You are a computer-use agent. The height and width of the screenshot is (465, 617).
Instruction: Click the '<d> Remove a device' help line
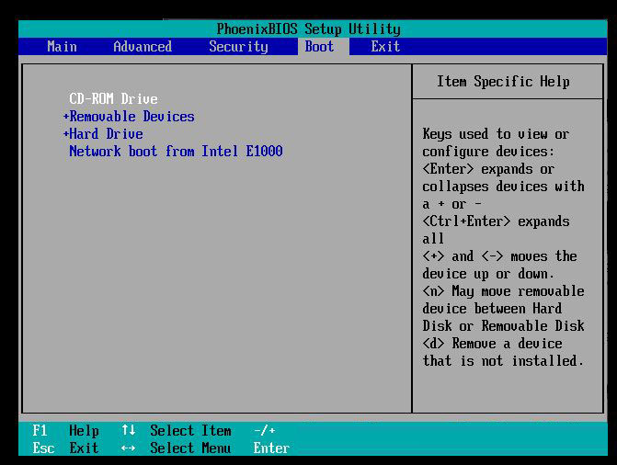[492, 344]
